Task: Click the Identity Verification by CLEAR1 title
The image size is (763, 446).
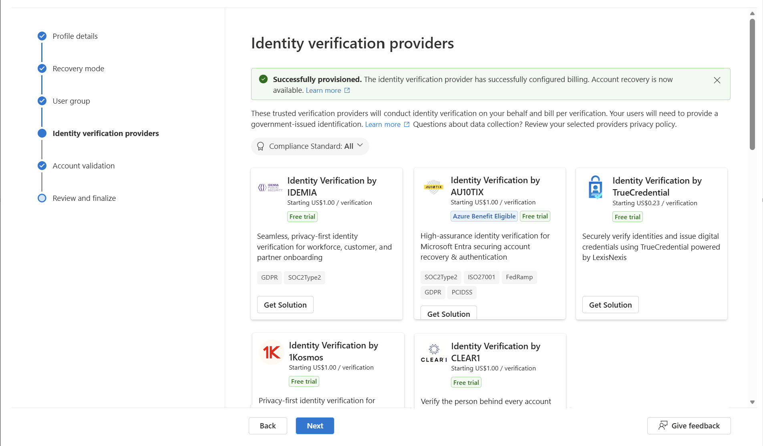Action: coord(496,352)
